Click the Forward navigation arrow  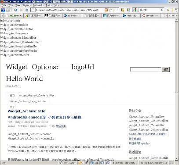point(7,10)
